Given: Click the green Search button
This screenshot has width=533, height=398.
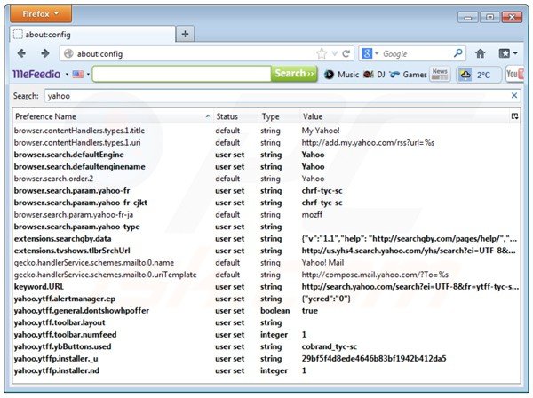Looking at the screenshot, I should tap(294, 74).
